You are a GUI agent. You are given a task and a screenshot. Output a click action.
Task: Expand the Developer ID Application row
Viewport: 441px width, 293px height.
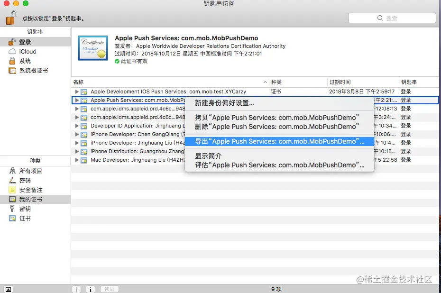(x=77, y=126)
